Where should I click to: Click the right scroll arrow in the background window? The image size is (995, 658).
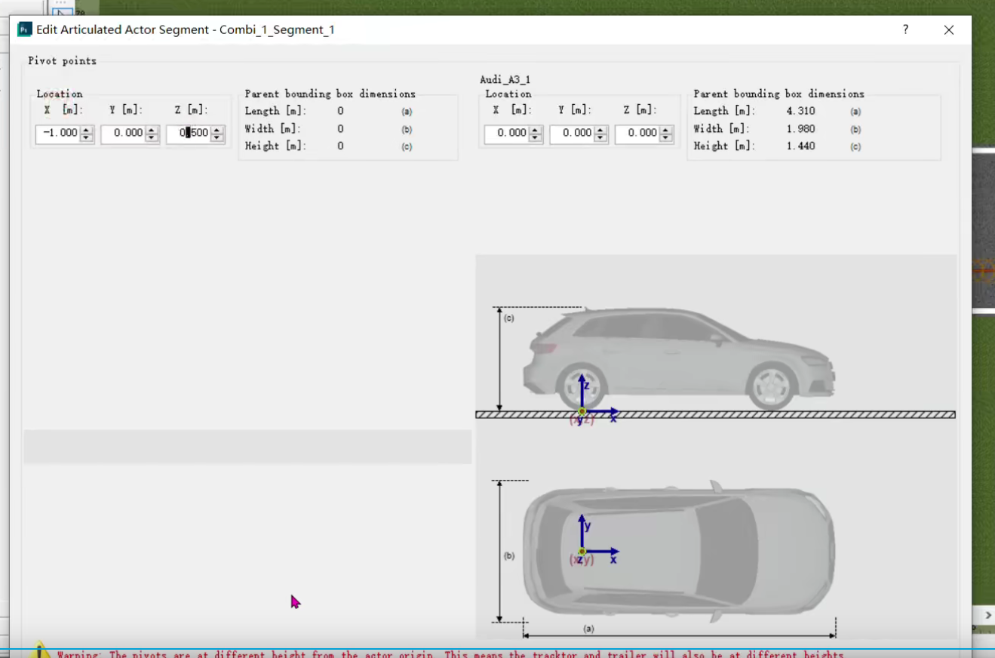[988, 616]
